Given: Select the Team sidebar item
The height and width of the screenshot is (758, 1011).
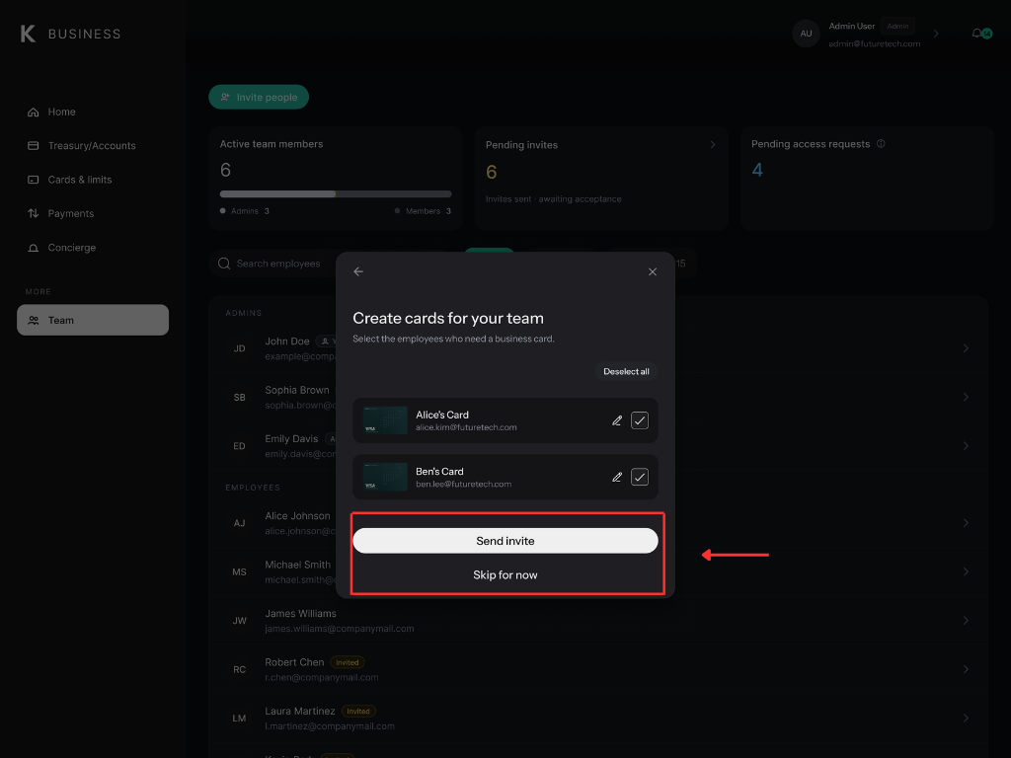Looking at the screenshot, I should pos(92,320).
